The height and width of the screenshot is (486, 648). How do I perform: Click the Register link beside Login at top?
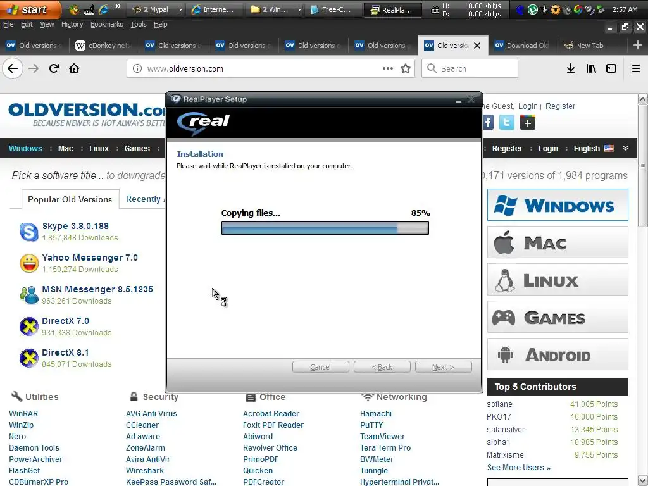click(560, 106)
